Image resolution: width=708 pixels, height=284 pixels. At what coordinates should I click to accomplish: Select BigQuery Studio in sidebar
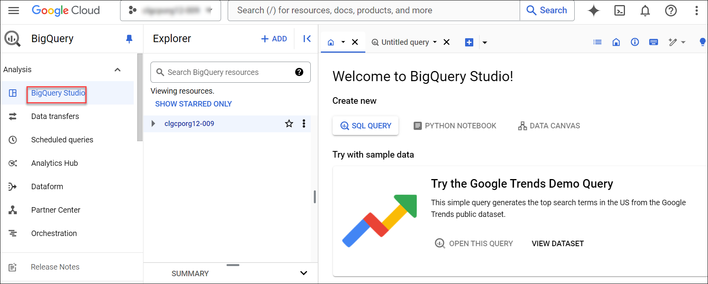[x=58, y=93]
